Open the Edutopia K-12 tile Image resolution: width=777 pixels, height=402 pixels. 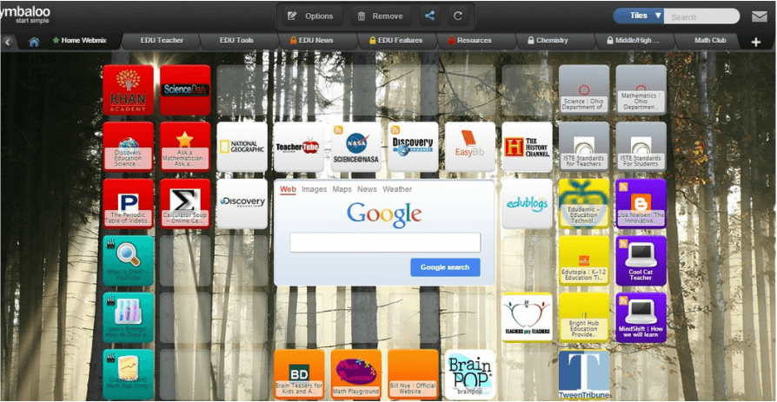(584, 260)
